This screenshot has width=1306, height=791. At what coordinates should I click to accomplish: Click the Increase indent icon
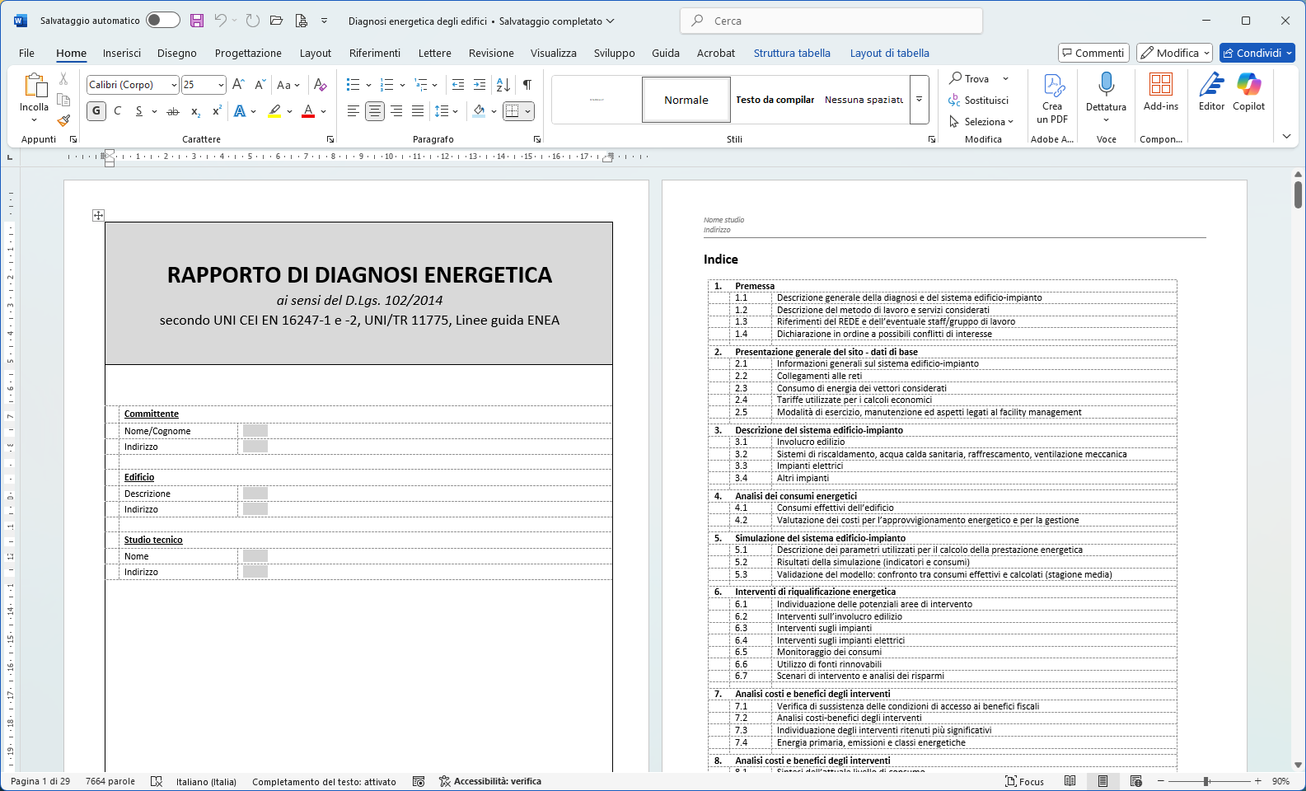[480, 85]
